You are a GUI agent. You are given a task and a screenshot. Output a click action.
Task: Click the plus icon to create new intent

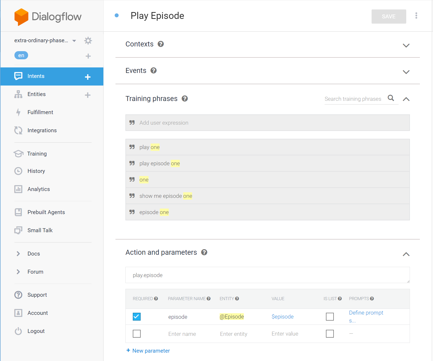tap(88, 77)
